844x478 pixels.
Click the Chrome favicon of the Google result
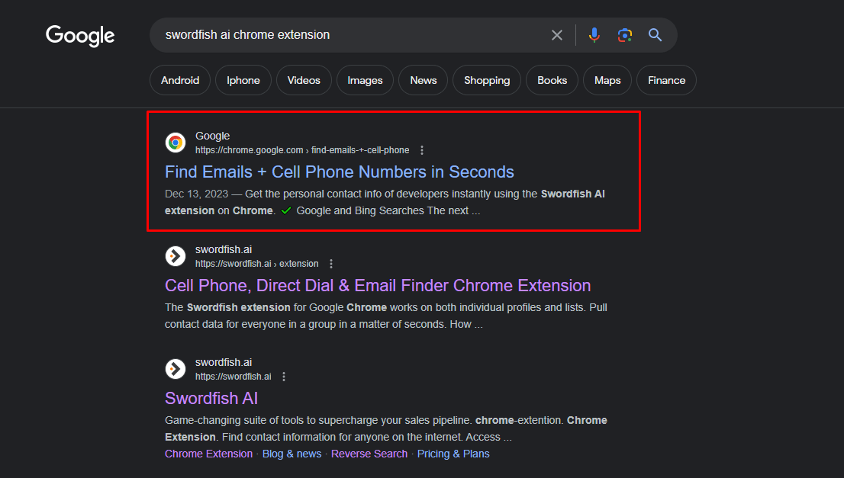[x=176, y=143]
